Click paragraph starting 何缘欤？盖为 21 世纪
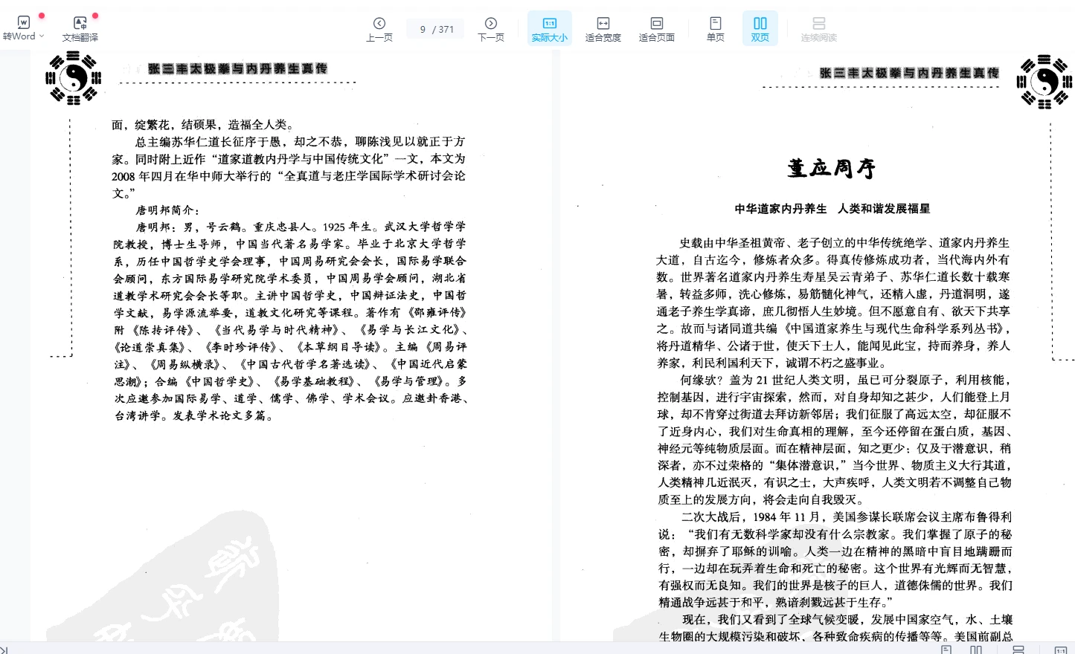Image resolution: width=1075 pixels, height=654 pixels. pyautogui.click(x=834, y=439)
